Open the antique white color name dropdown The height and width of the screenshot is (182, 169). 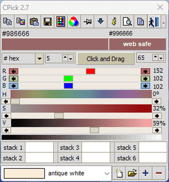(107, 174)
